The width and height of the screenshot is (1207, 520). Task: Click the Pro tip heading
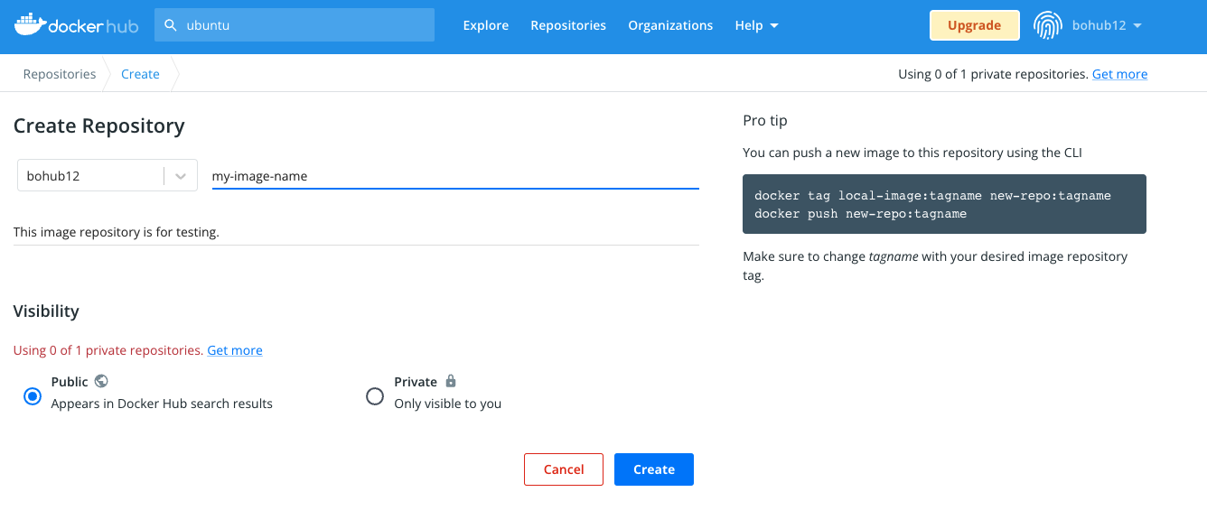click(x=765, y=120)
